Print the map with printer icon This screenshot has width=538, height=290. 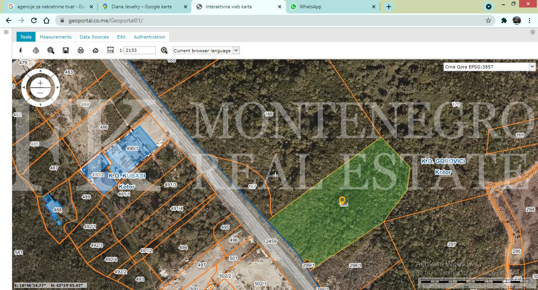pyautogui.click(x=81, y=50)
